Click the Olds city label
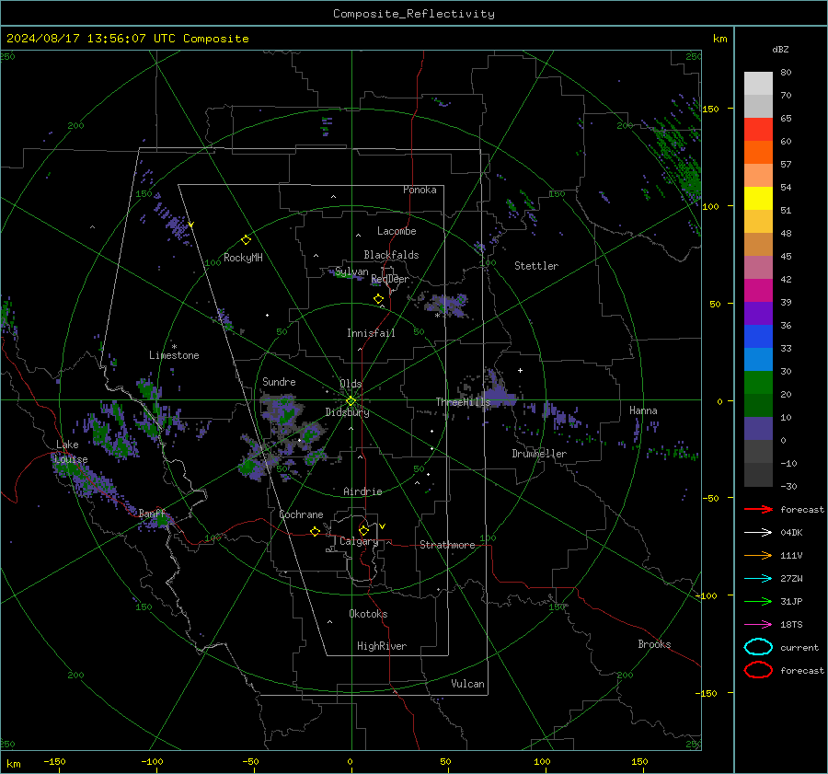The image size is (828, 774). coord(351,384)
